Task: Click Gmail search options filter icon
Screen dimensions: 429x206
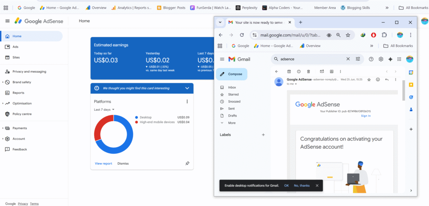Action: pyautogui.click(x=358, y=59)
